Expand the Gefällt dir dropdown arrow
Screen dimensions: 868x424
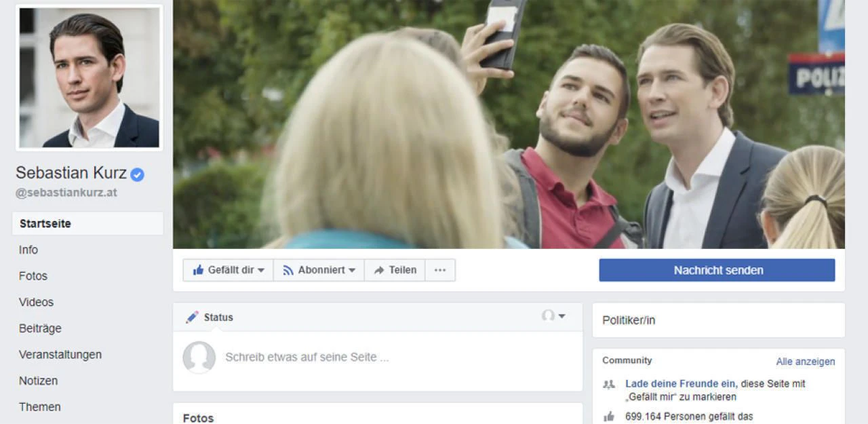tap(261, 270)
